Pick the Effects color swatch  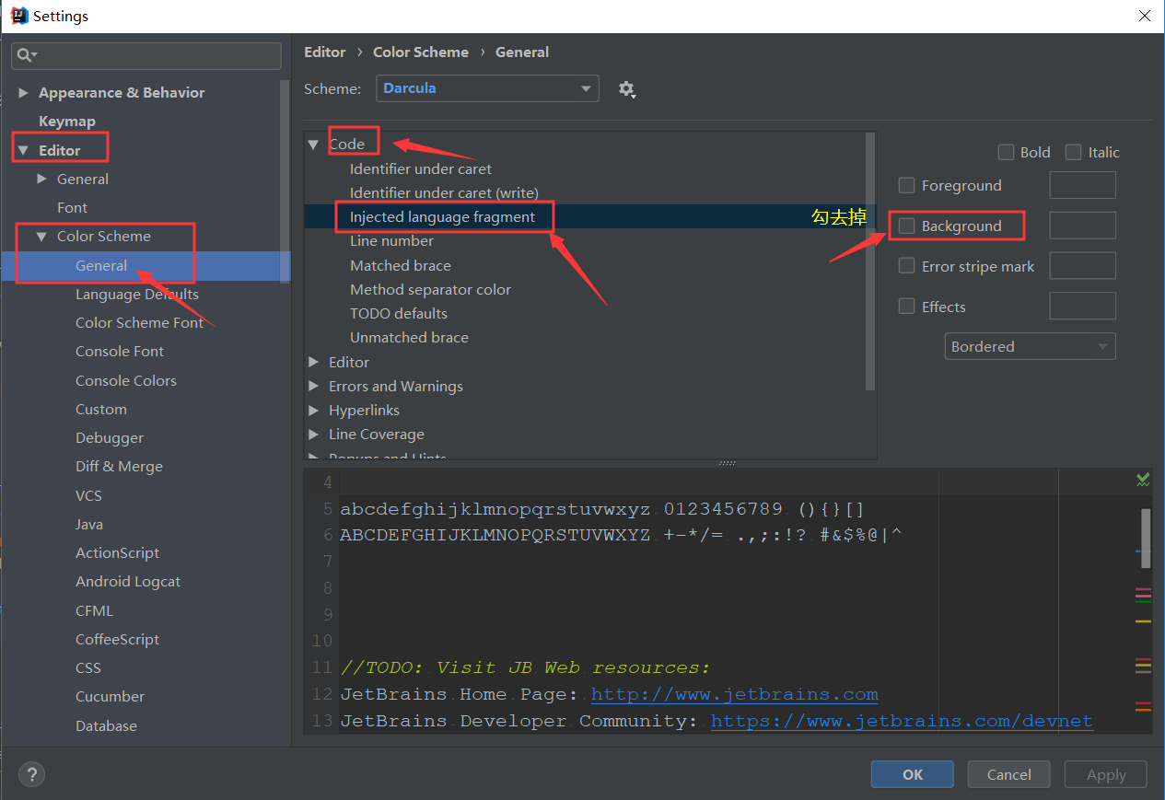[1082, 307]
